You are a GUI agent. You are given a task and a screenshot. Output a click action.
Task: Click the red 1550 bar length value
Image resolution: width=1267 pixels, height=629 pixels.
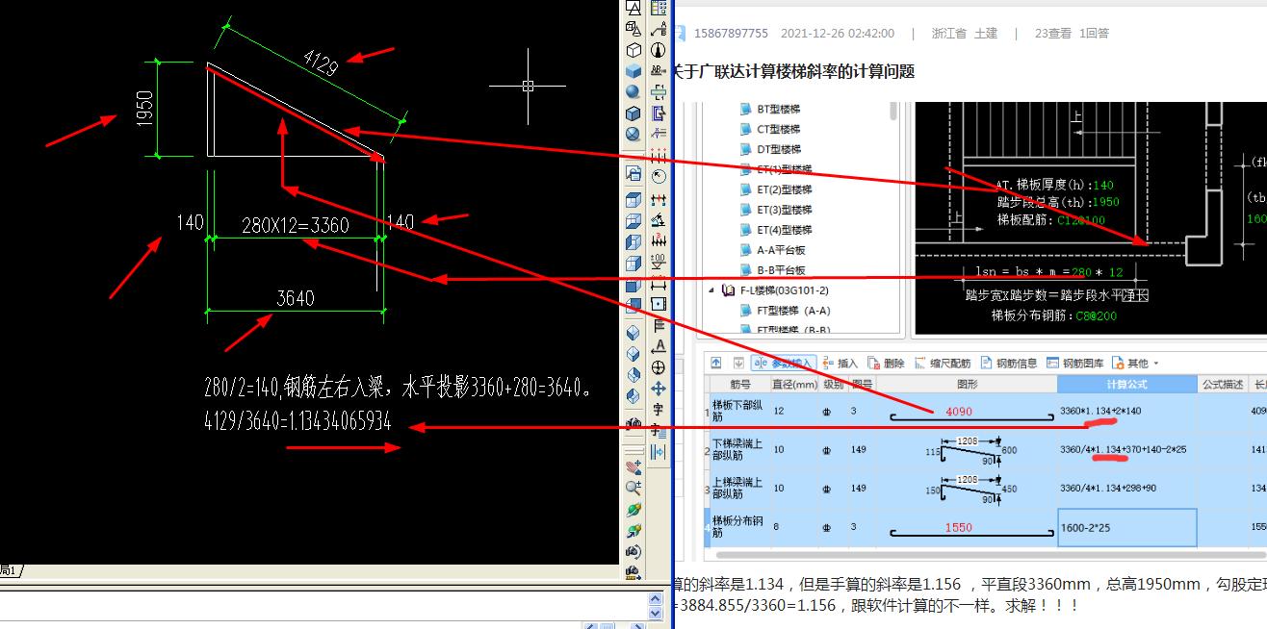tap(959, 527)
